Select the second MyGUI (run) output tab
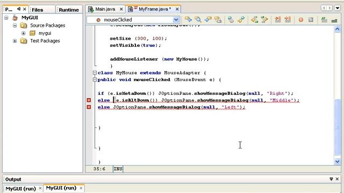The image size is (344, 193). 61,188
